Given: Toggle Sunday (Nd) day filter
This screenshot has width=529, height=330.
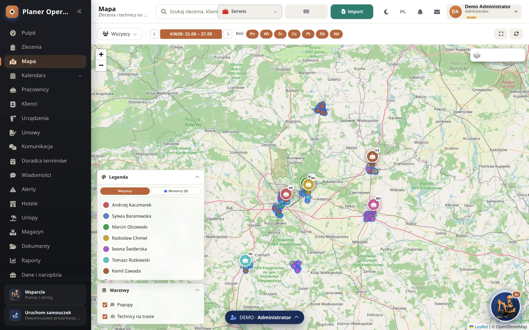Looking at the screenshot, I should [336, 34].
